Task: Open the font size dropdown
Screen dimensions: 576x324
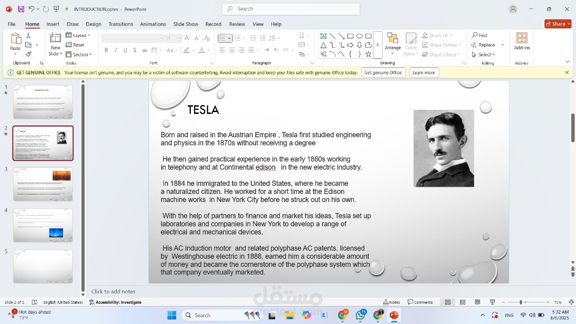Action: 179,38
